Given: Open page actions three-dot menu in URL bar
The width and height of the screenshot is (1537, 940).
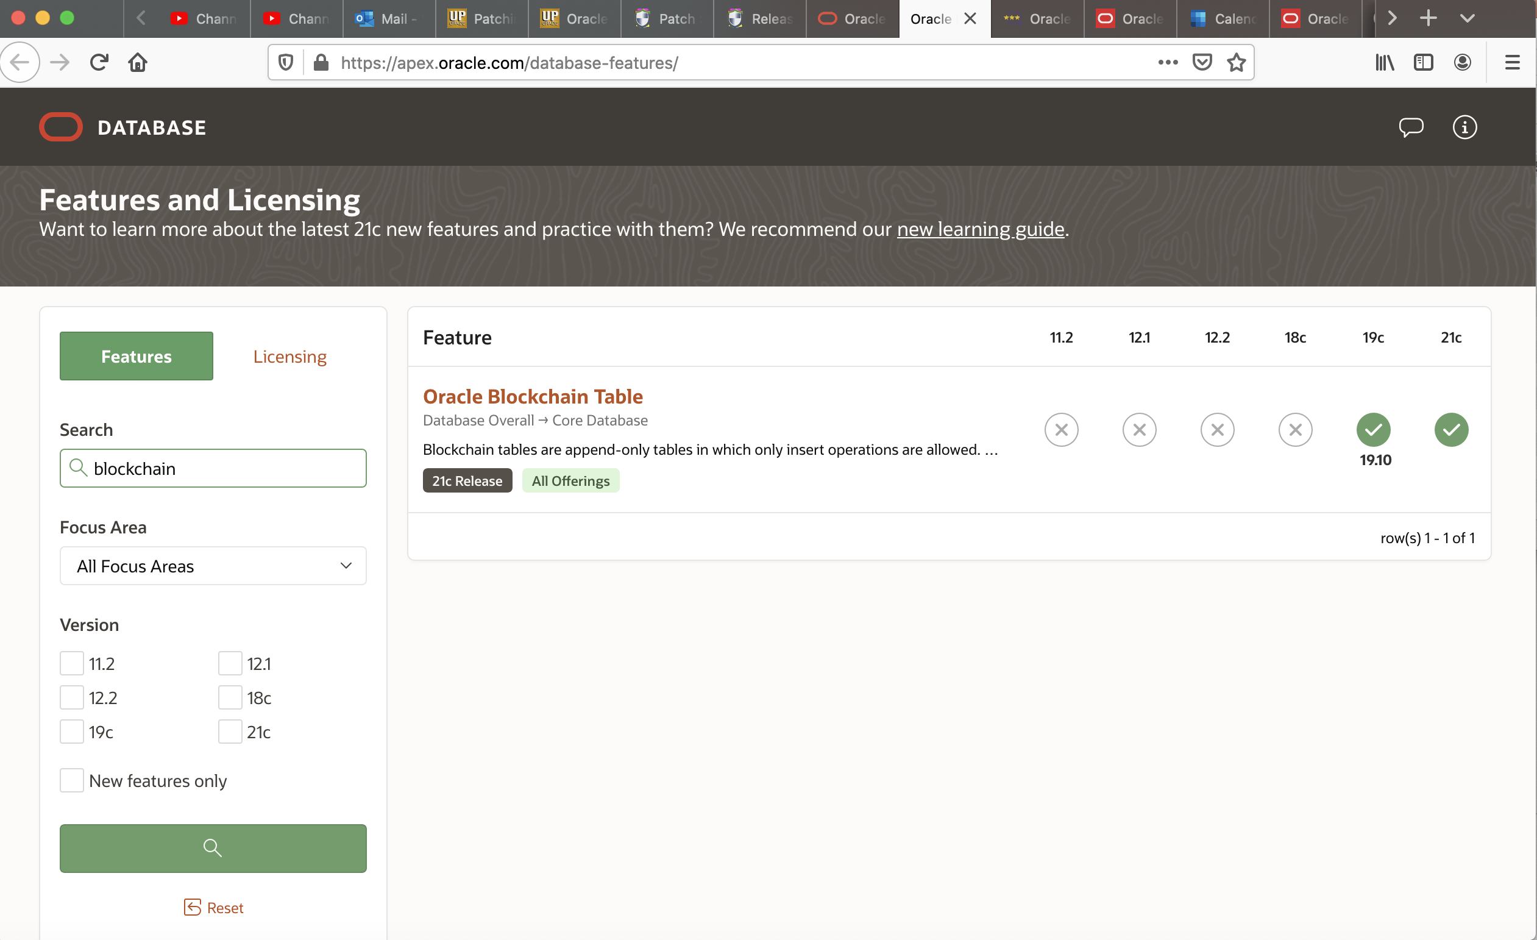Looking at the screenshot, I should coord(1167,62).
